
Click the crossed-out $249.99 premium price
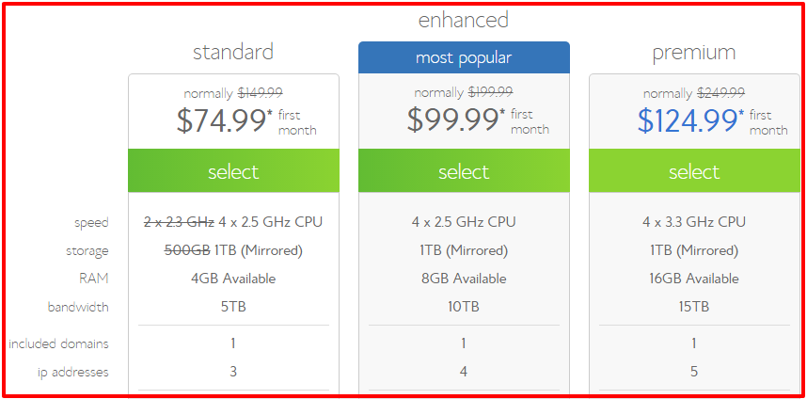coord(720,93)
